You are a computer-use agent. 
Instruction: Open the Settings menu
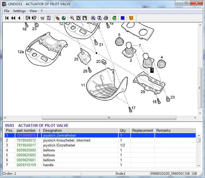(x=19, y=11)
